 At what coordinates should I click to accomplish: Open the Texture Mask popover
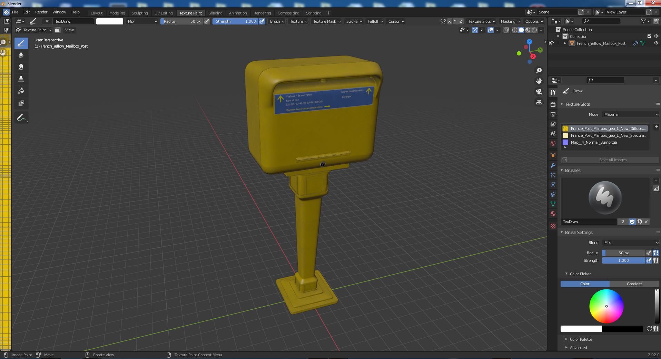[326, 21]
